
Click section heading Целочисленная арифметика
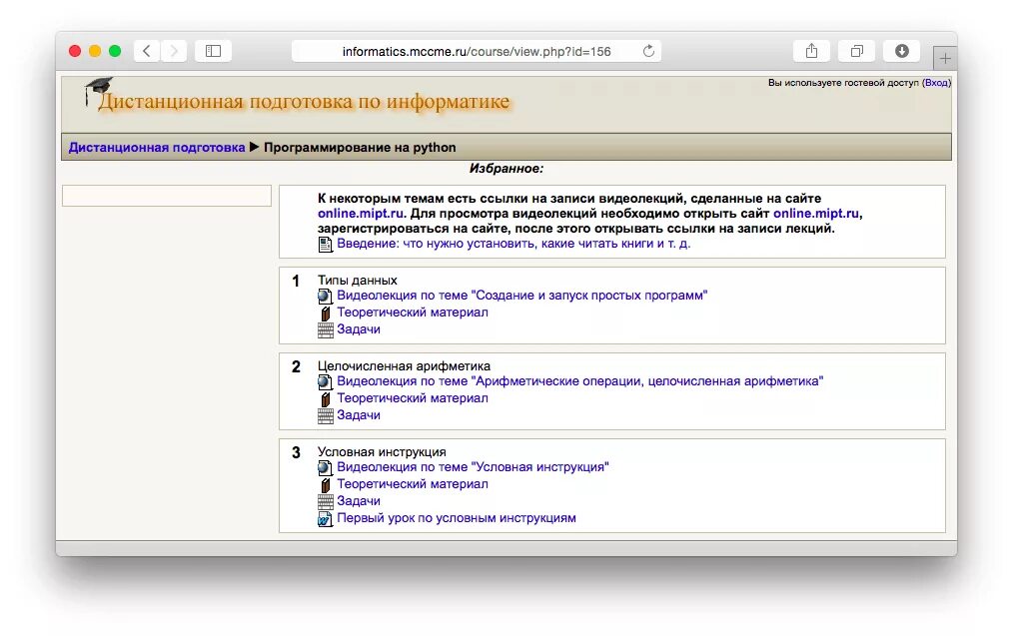[404, 366]
